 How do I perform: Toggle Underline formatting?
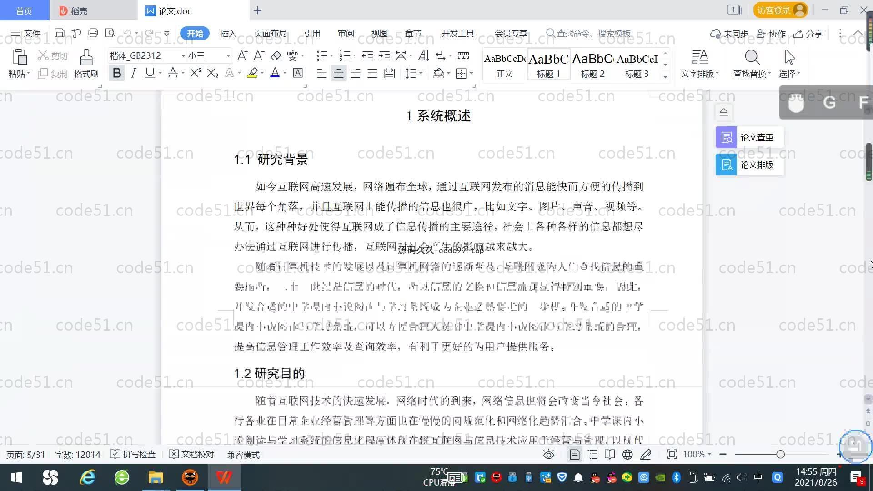pos(150,73)
